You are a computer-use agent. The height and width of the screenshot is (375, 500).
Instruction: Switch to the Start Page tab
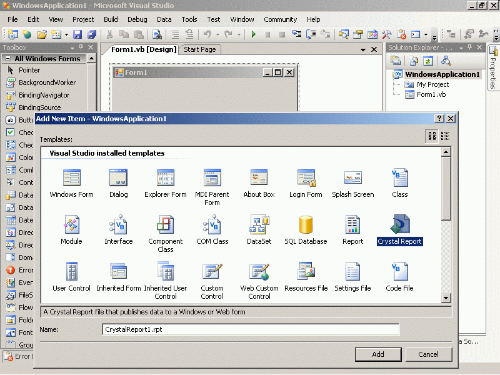pos(200,49)
